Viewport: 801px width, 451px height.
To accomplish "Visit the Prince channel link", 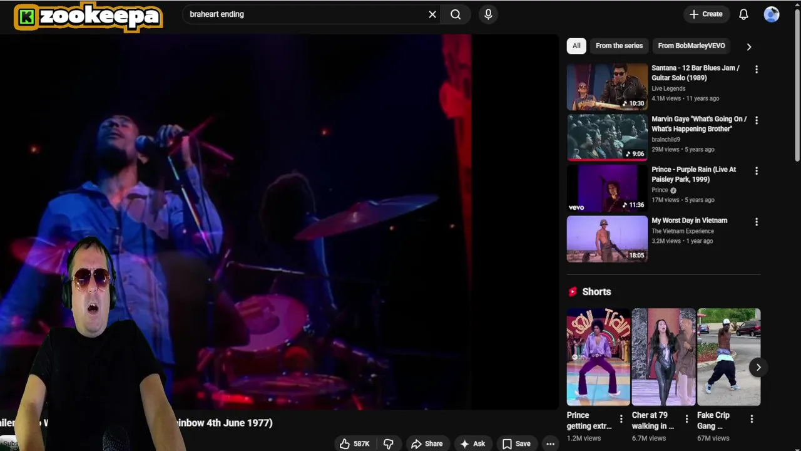I will (660, 190).
